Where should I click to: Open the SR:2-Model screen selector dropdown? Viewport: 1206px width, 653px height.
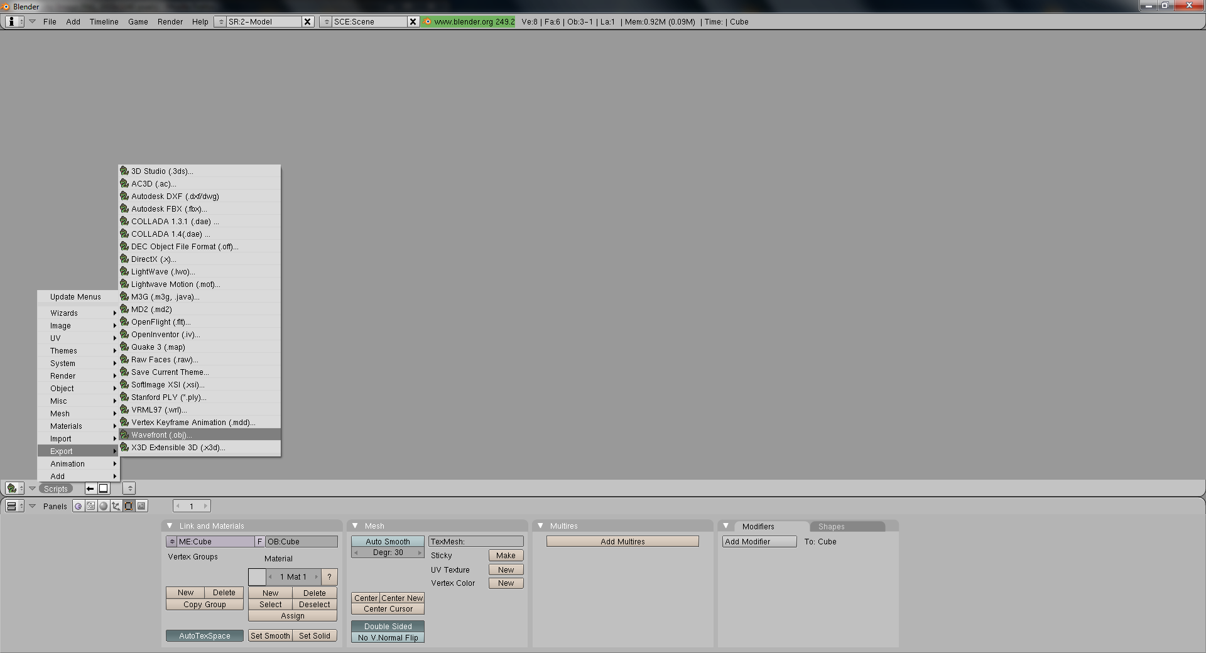tap(220, 21)
